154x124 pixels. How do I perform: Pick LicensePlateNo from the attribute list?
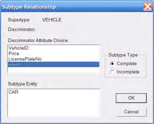tap(54, 59)
